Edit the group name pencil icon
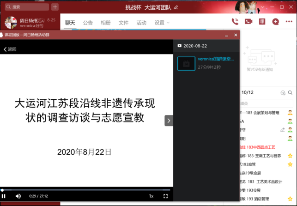 pyautogui.click(x=176, y=7)
